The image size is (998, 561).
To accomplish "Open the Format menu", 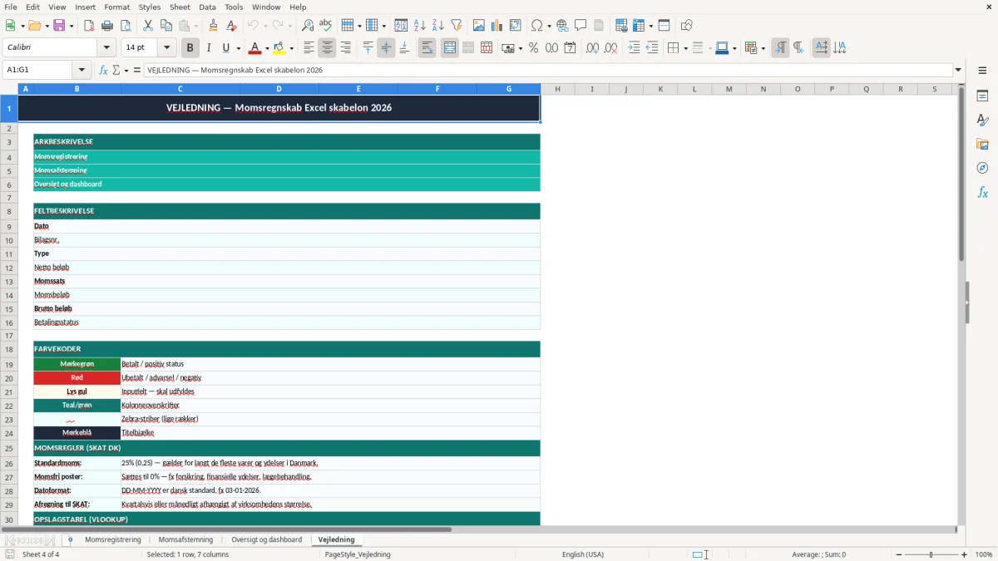I will [x=116, y=7].
